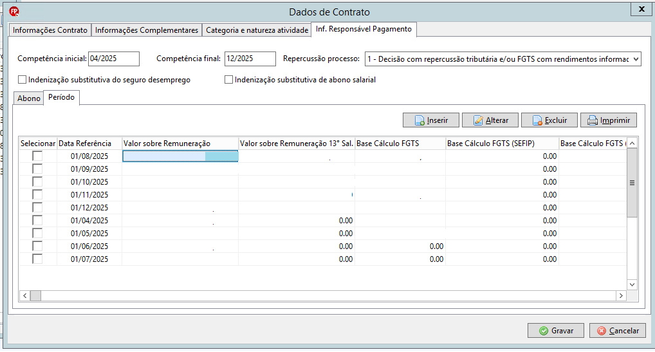Screen dimensions: 655x352
Task: Click the Selecionar column header
Action: point(38,144)
